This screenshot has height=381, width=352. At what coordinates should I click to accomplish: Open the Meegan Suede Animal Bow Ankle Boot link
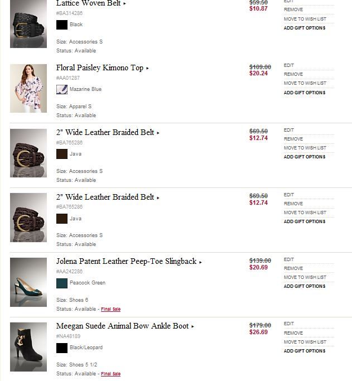[122, 326]
